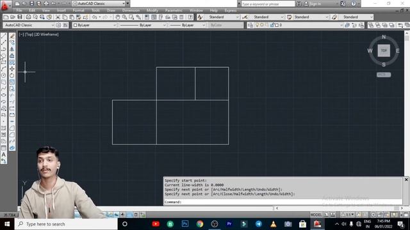The height and width of the screenshot is (230, 410).
Task: Click the [Top] view control label
Action: pyautogui.click(x=29, y=34)
